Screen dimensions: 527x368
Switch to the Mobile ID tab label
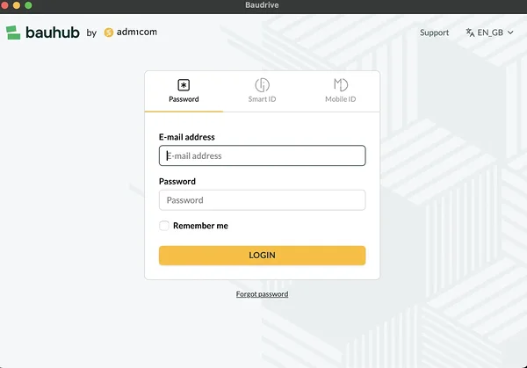[x=341, y=99]
